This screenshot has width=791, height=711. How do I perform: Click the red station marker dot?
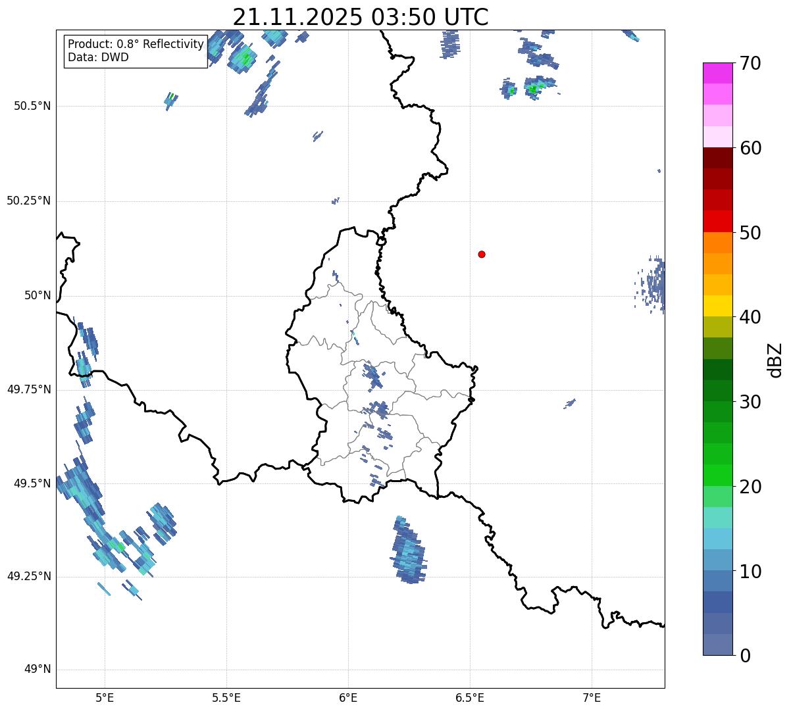(482, 254)
